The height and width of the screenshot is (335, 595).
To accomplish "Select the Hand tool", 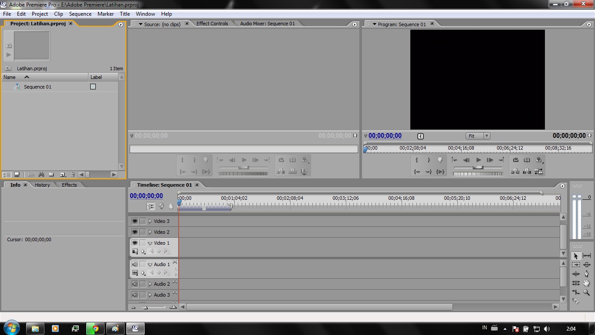I will (x=587, y=283).
